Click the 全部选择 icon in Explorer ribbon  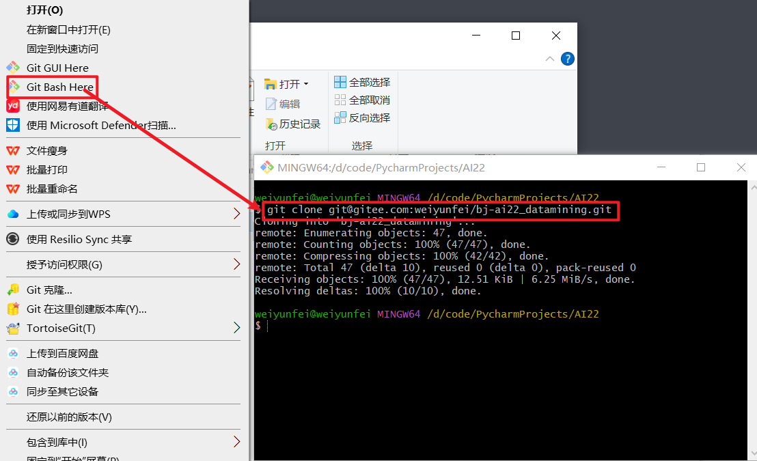pyautogui.click(x=340, y=82)
